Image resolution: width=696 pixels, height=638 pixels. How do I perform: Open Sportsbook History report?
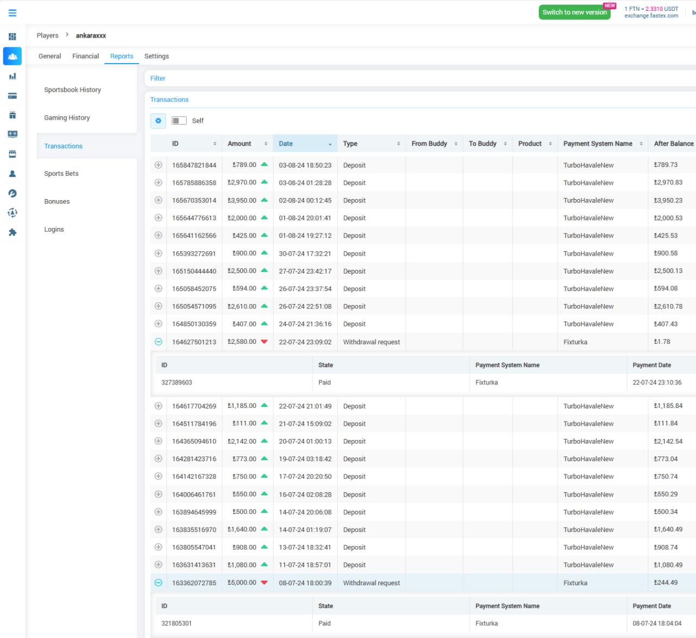coord(72,90)
